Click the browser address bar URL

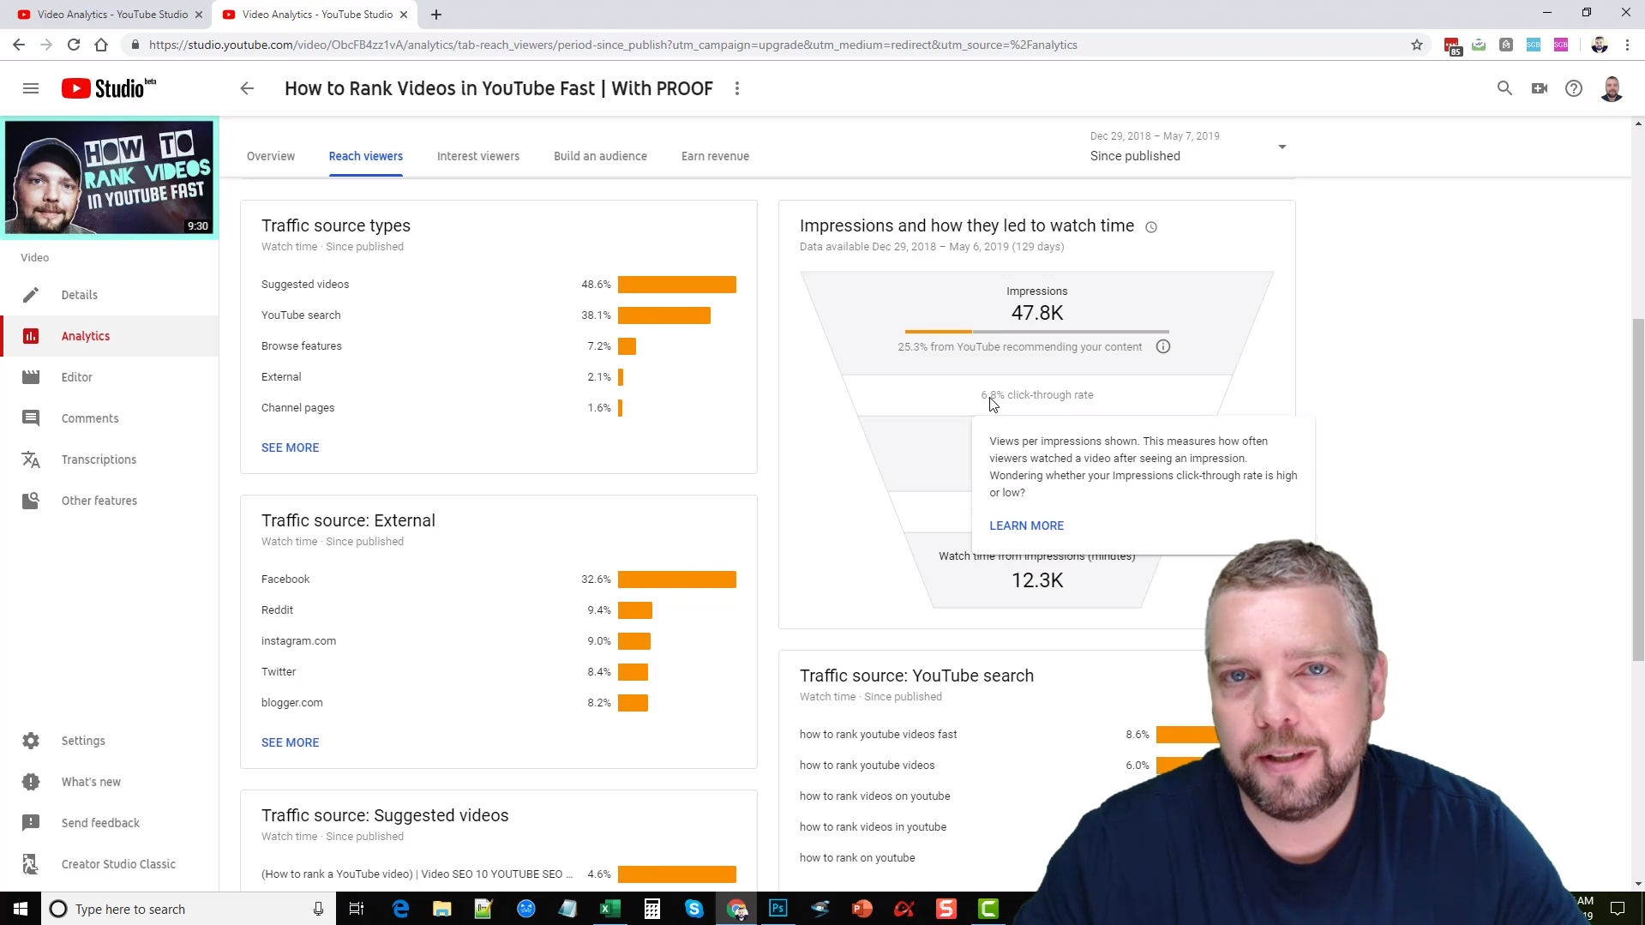pos(613,45)
